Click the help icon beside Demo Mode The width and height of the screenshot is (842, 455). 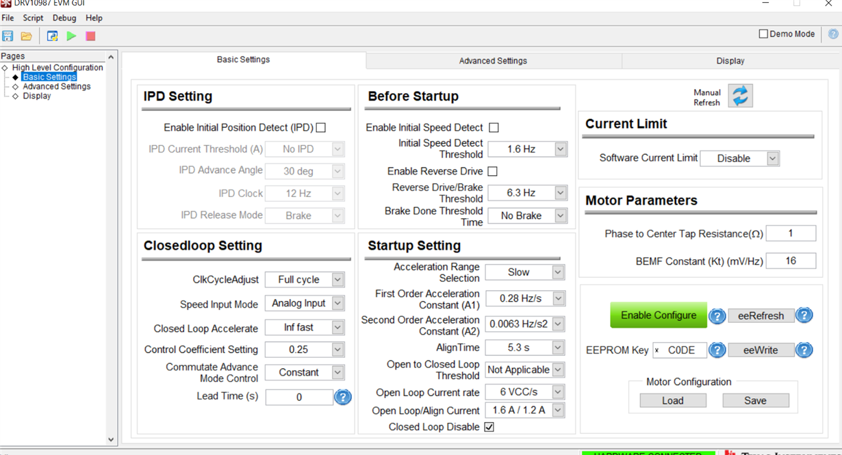point(833,34)
